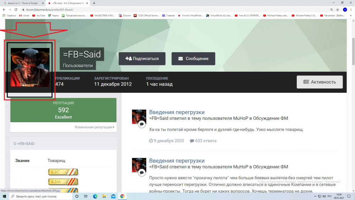
Task: Expand the hidden bookmarks overflow chevron
Action: coord(351,16)
